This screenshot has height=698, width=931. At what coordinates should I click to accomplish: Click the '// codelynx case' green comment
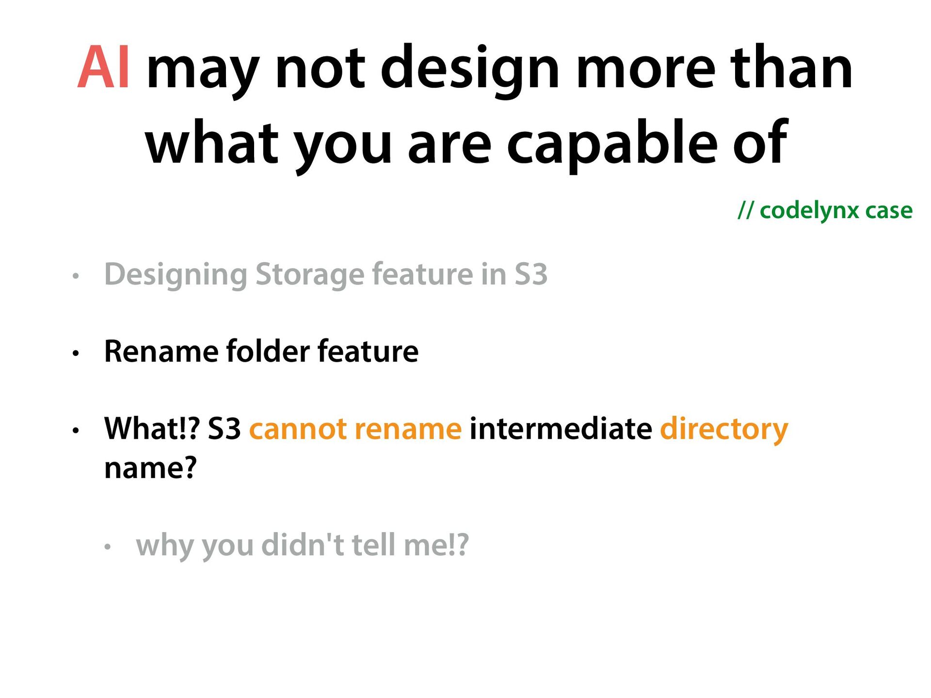[x=825, y=211]
